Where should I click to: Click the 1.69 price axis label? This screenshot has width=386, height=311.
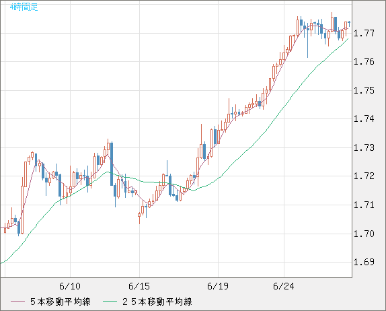coord(364,262)
